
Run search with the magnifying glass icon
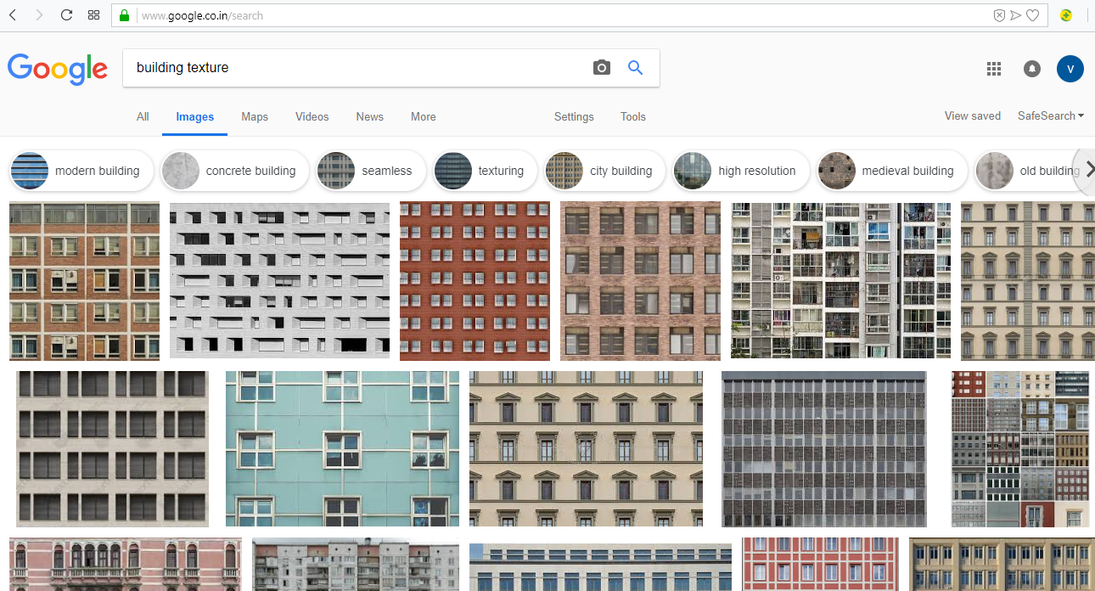tap(635, 68)
